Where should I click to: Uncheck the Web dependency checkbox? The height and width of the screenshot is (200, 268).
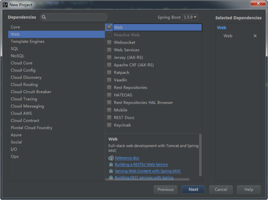109,27
